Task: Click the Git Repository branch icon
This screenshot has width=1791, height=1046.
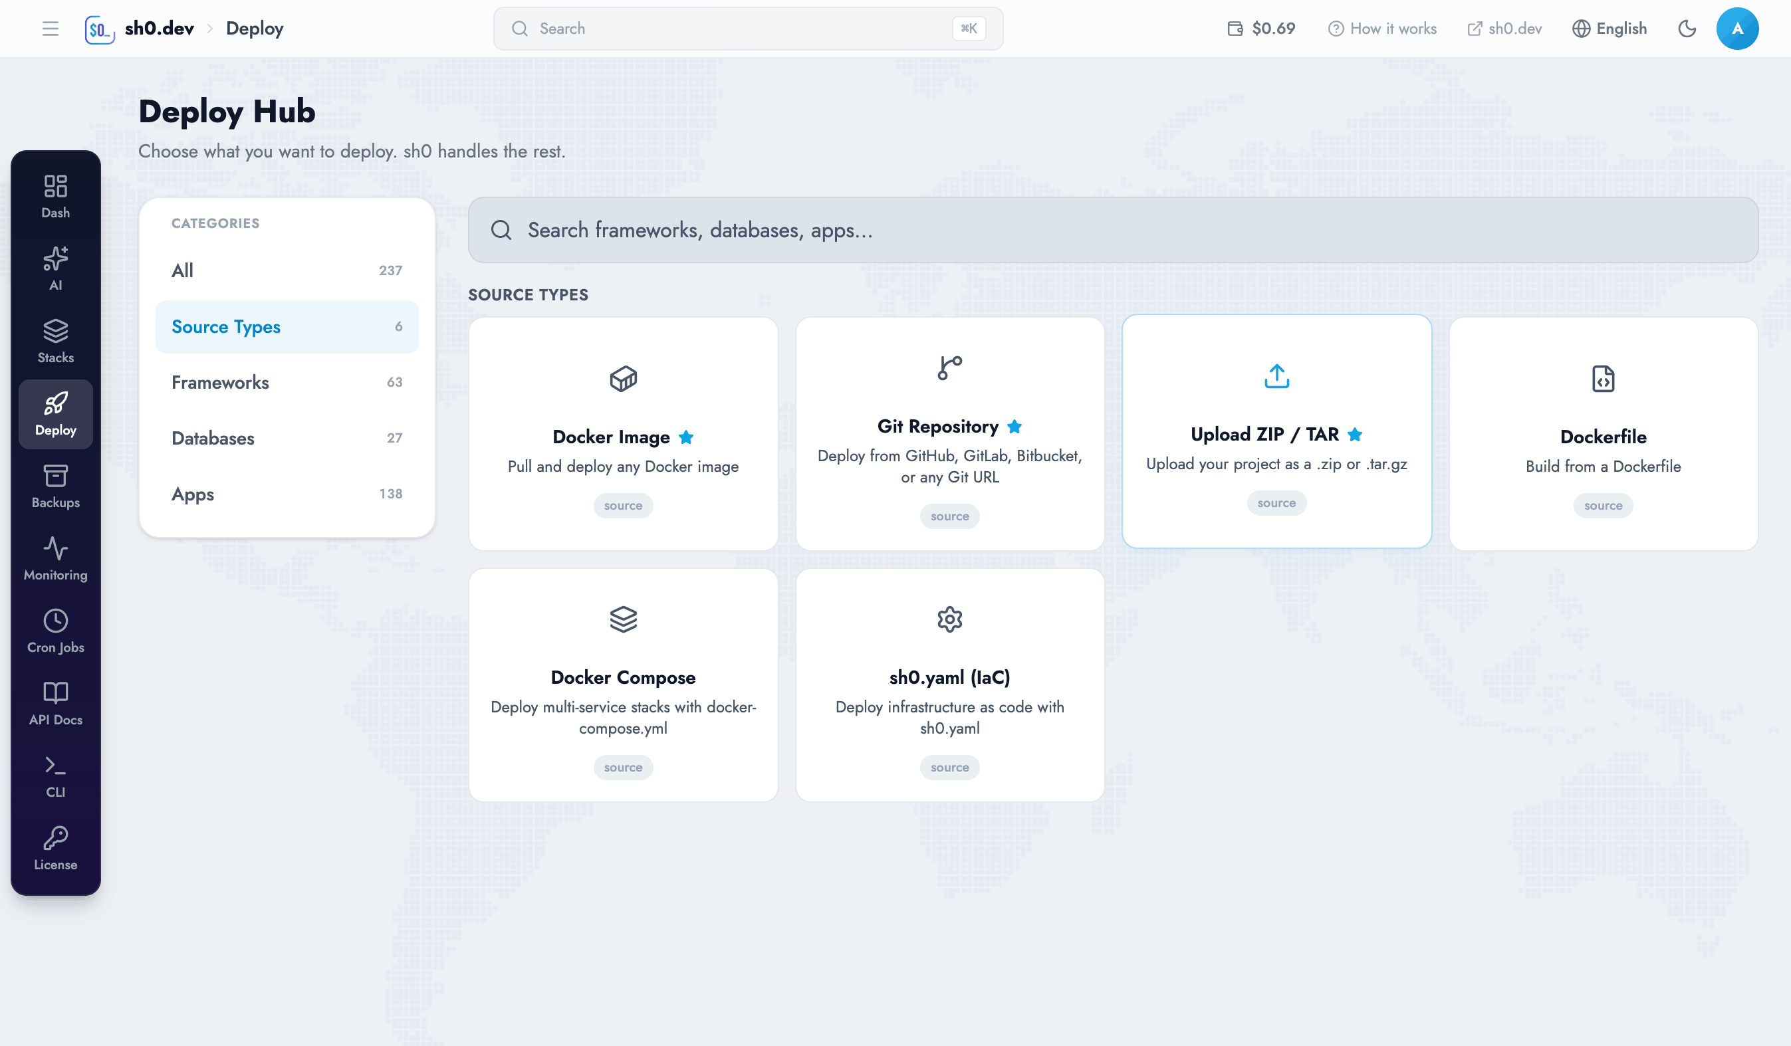Action: (x=949, y=368)
